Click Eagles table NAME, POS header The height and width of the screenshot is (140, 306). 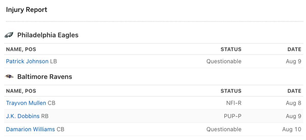tap(21, 49)
